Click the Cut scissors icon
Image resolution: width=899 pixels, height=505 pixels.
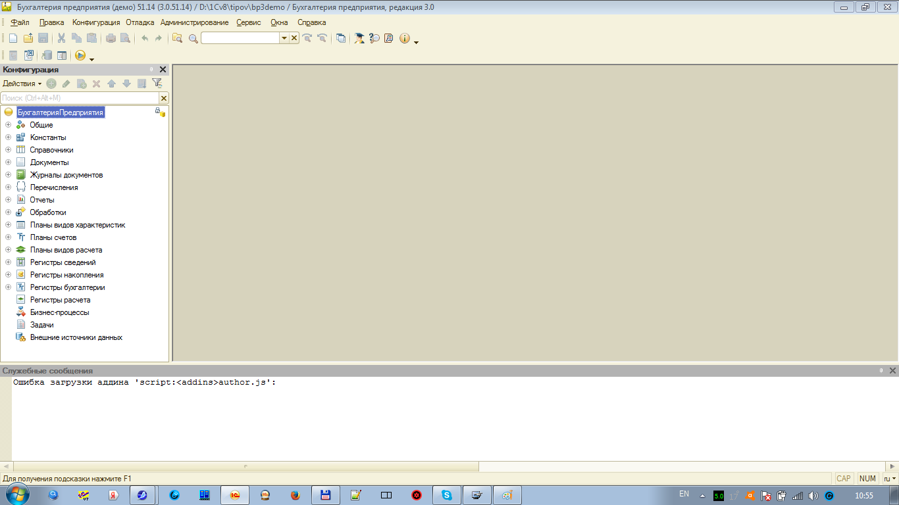tap(61, 38)
